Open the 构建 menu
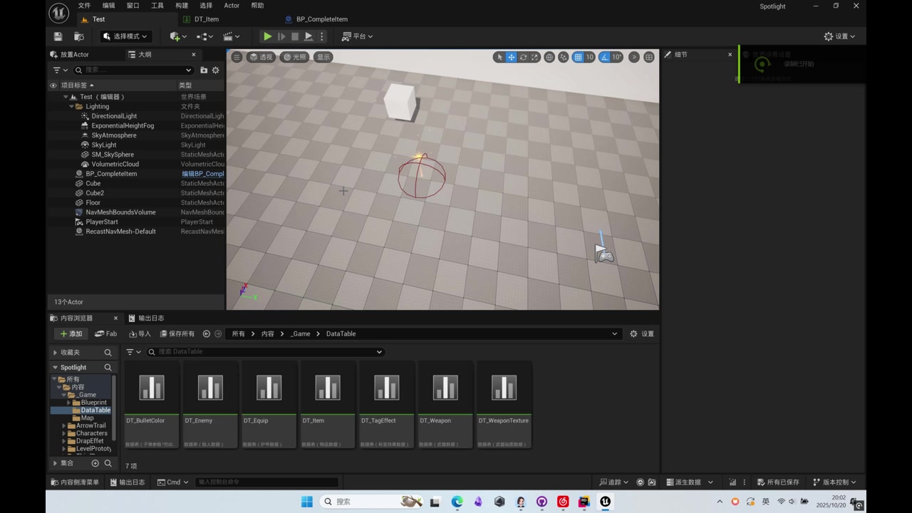The width and height of the screenshot is (912, 513). [182, 6]
